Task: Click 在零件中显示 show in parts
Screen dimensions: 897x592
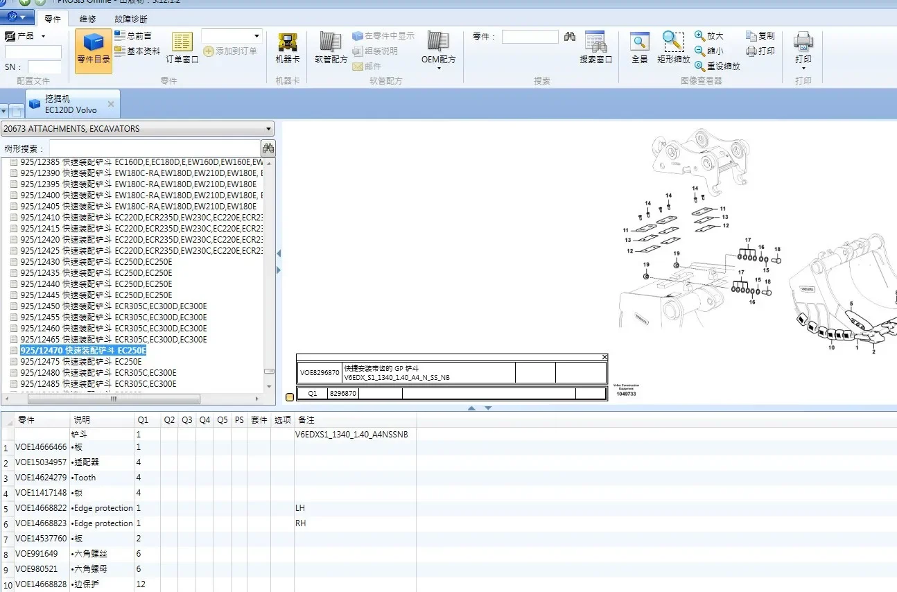Action: point(383,35)
